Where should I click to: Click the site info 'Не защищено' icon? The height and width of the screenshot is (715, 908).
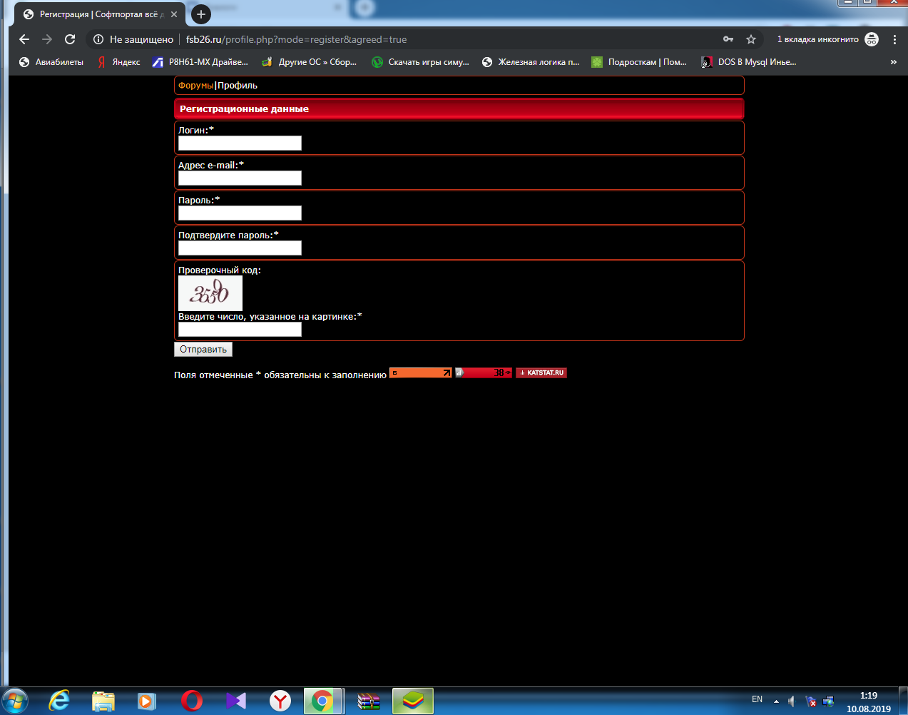[99, 39]
